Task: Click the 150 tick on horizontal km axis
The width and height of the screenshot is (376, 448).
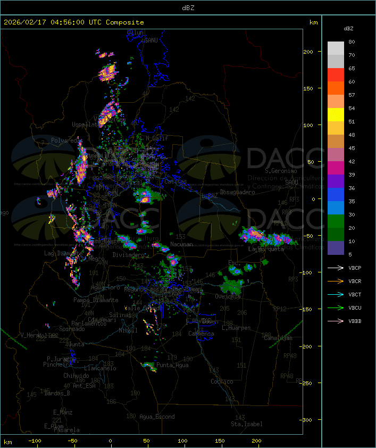Action: pyautogui.click(x=220, y=441)
